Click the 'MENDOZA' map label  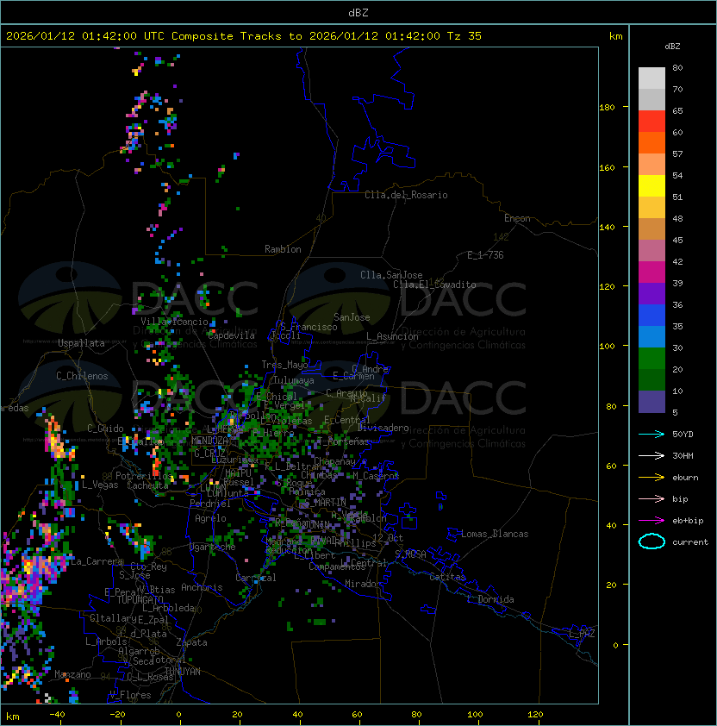209,441
